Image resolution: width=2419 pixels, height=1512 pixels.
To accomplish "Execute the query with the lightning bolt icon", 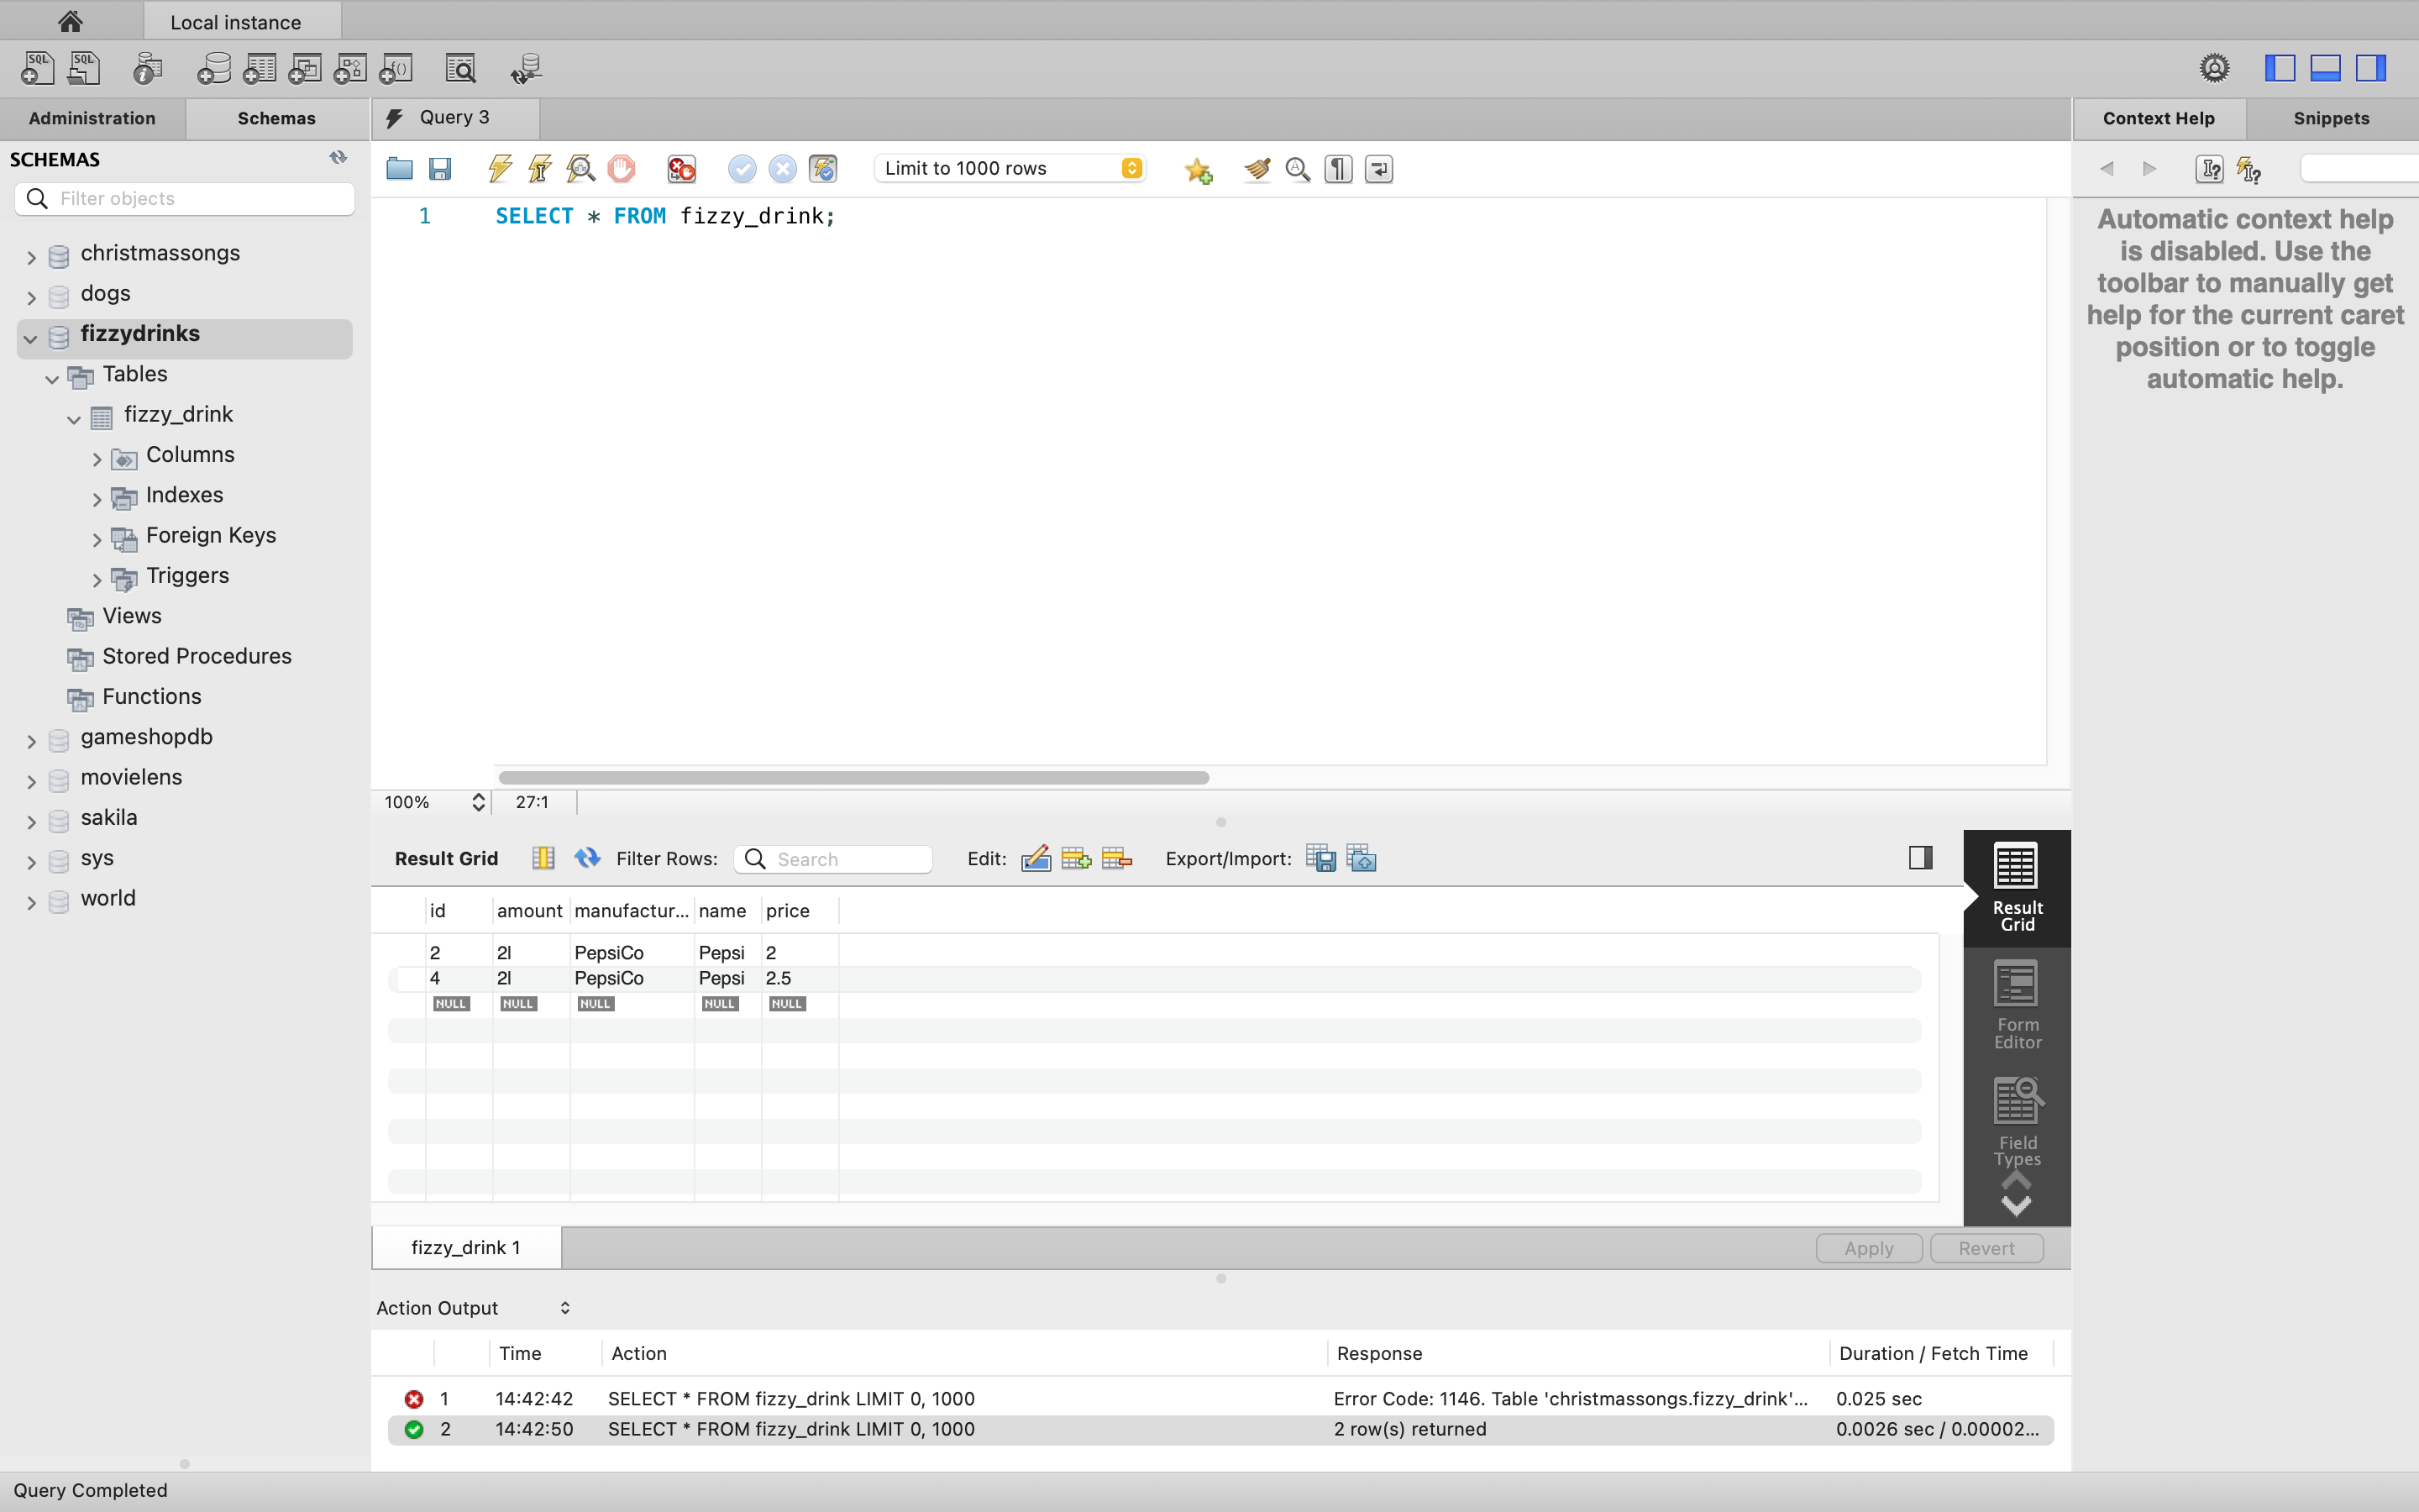I will click(500, 169).
